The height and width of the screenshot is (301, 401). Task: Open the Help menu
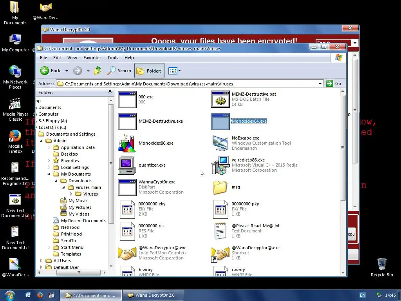tap(129, 58)
